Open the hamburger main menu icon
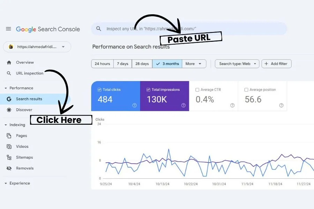314x209 pixels. [x=8, y=29]
